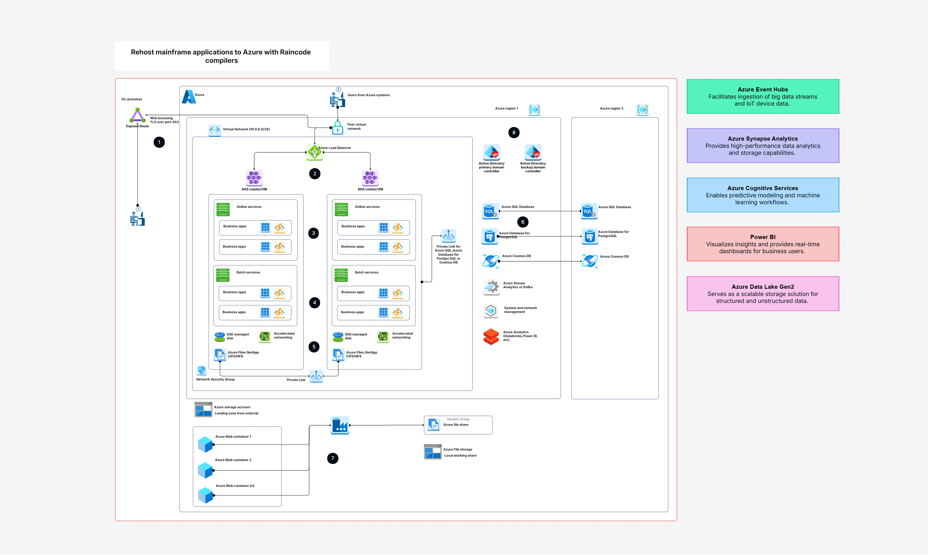The height and width of the screenshot is (555, 928).
Task: Click the Express Route triangle icon
Action: [x=137, y=115]
